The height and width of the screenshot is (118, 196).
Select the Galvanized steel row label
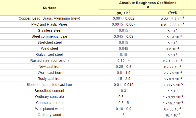click(x=49, y=55)
